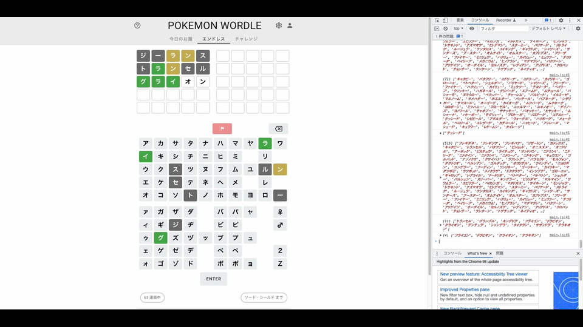Close the DevTools bottom drawer
The image size is (583, 327).
point(578,254)
